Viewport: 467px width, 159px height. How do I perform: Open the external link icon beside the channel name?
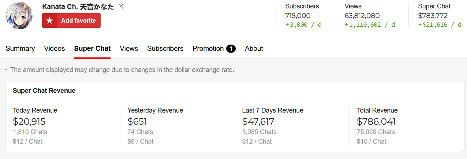click(x=121, y=7)
